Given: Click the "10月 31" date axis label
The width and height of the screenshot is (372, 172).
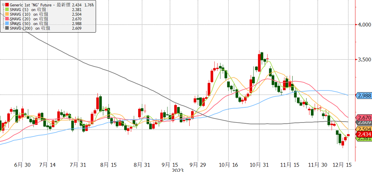Looking at the screenshot, I should (259, 164).
